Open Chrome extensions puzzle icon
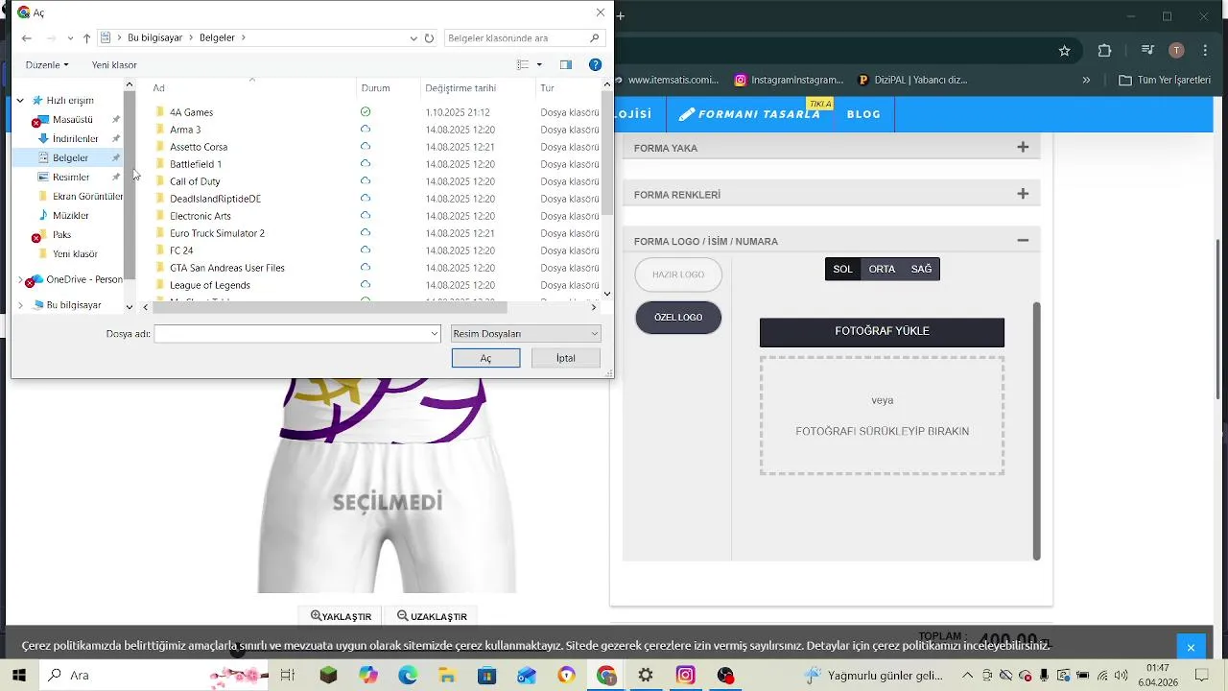 pyautogui.click(x=1104, y=51)
